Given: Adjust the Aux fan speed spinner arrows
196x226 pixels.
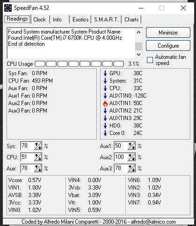Looking at the screenshot, I should pyautogui.click(x=38, y=168).
